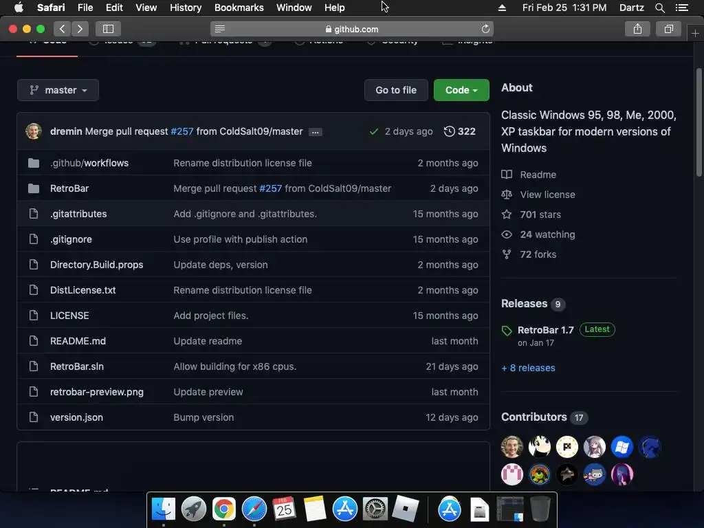Open DistLicense.txt file

point(83,291)
